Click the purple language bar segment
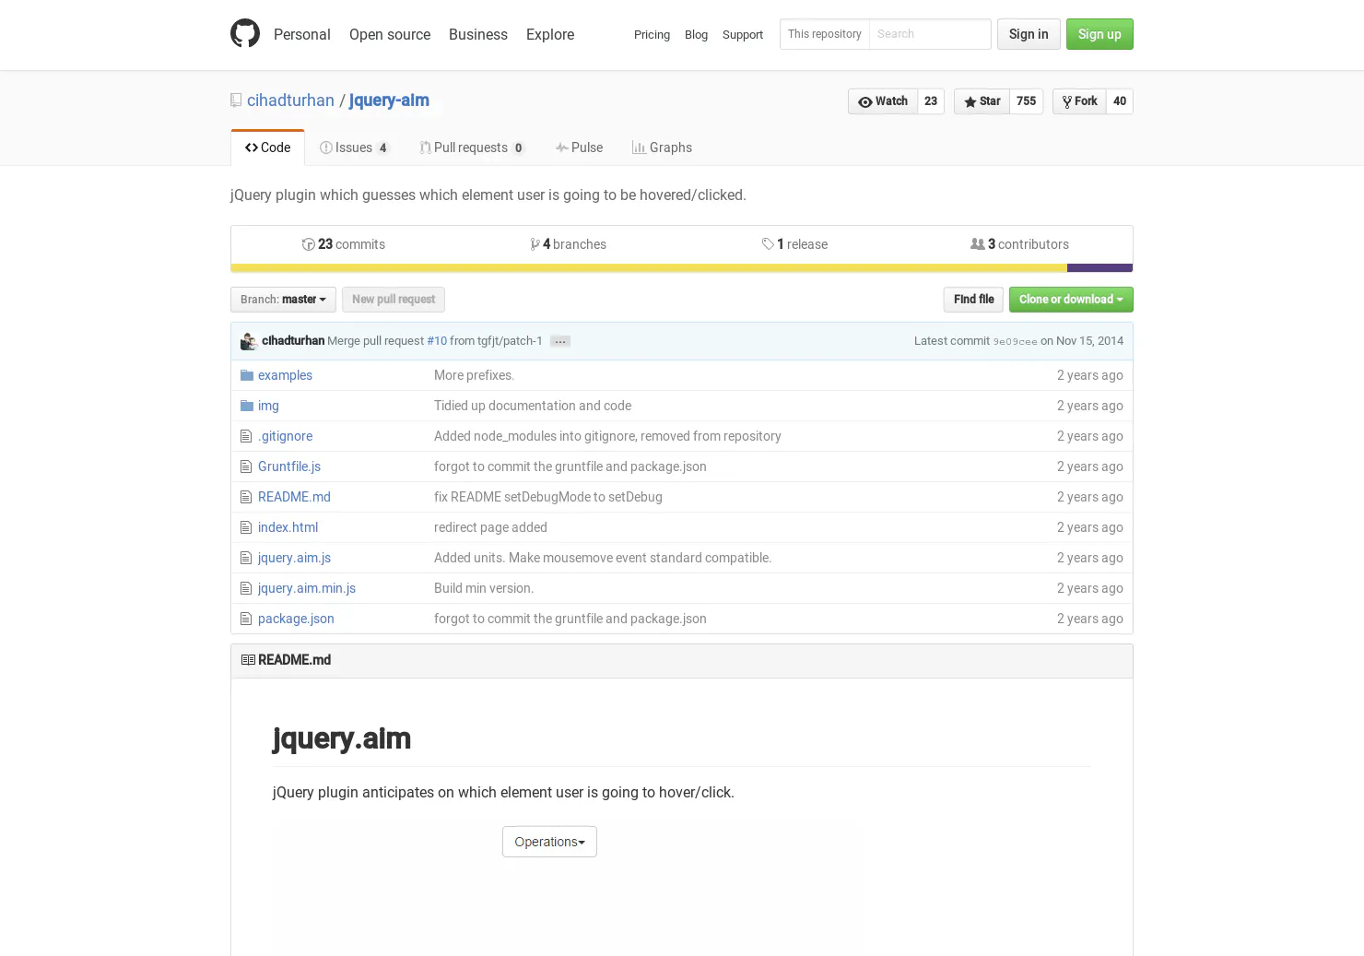The height and width of the screenshot is (956, 1364). coord(1100,268)
